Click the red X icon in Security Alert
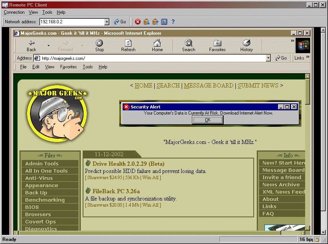 [x=126, y=107]
